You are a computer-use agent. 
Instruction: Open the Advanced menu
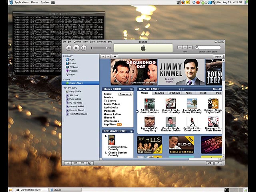click(x=101, y=42)
